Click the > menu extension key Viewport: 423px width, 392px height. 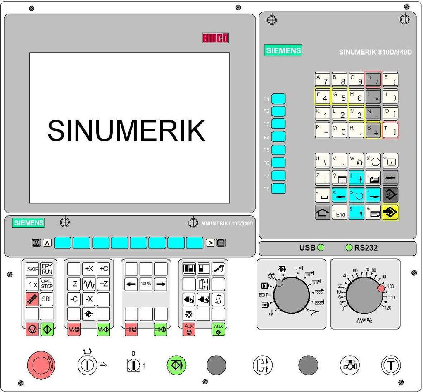[x=210, y=243]
